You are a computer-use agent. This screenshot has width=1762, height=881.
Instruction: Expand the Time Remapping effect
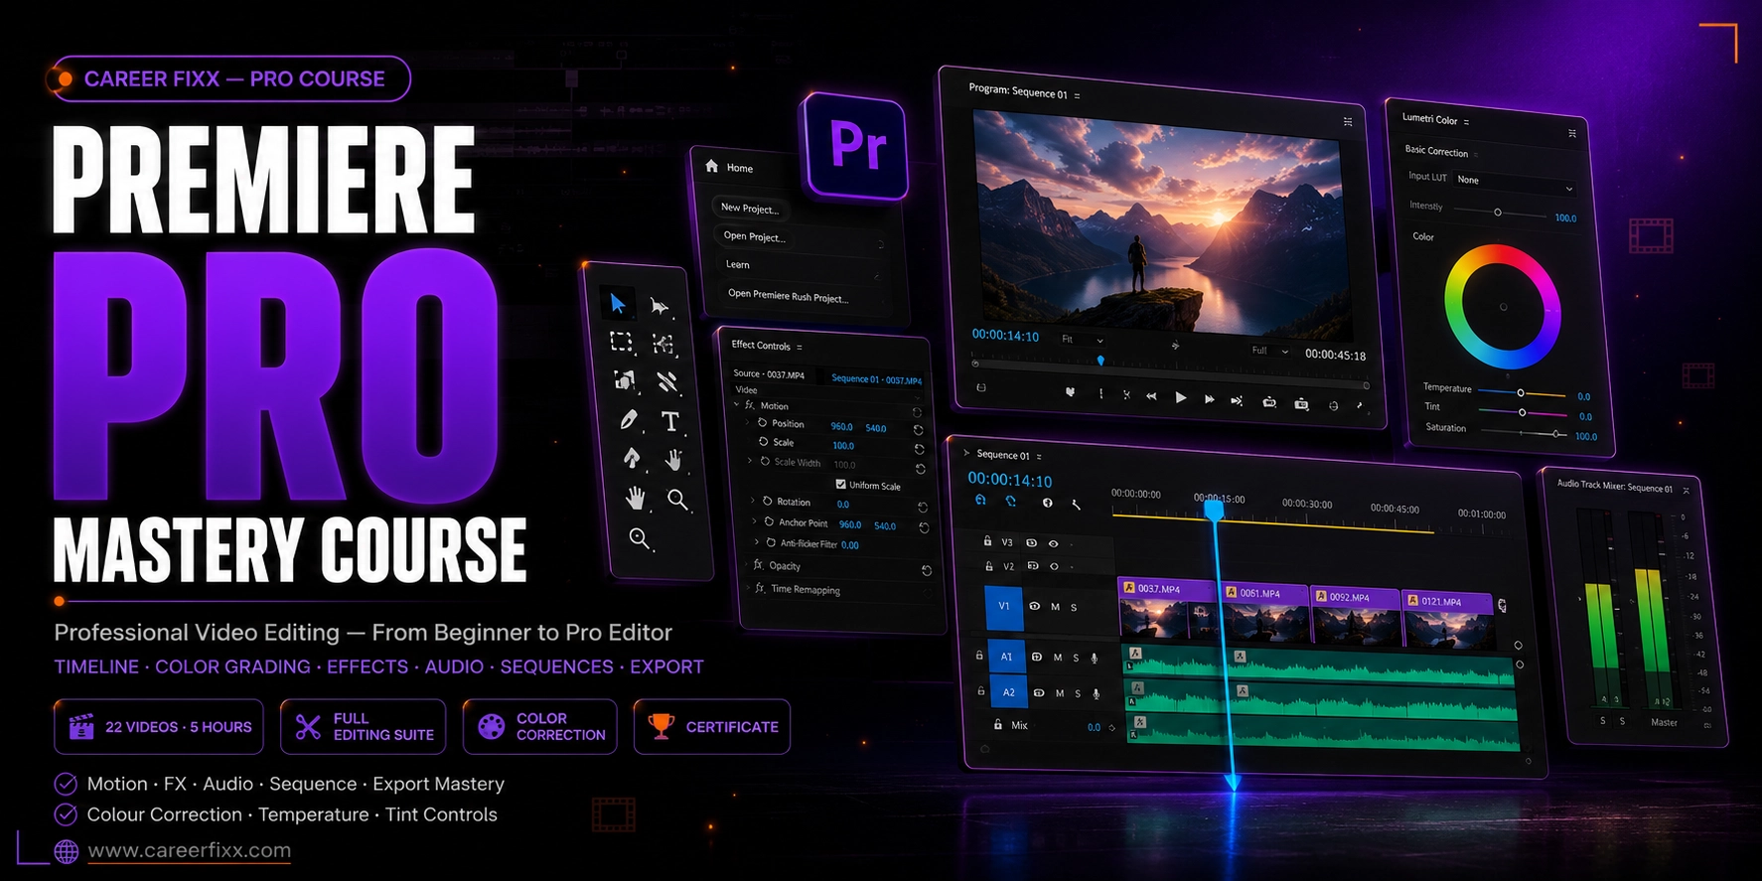coord(748,587)
